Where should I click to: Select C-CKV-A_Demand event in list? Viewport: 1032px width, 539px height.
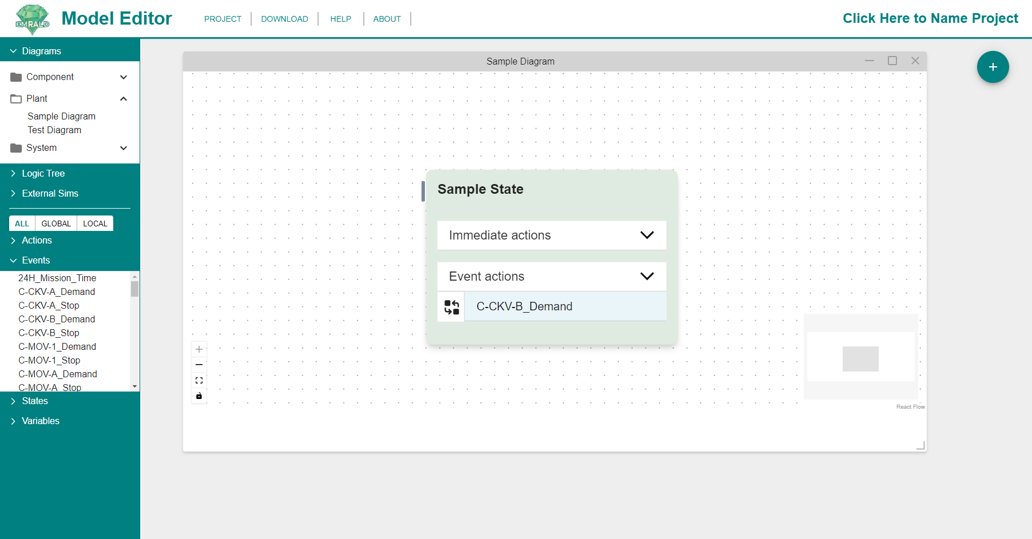[57, 292]
